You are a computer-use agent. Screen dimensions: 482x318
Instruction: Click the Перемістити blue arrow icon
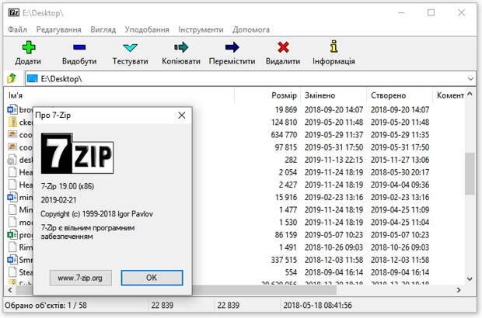pyautogui.click(x=232, y=47)
